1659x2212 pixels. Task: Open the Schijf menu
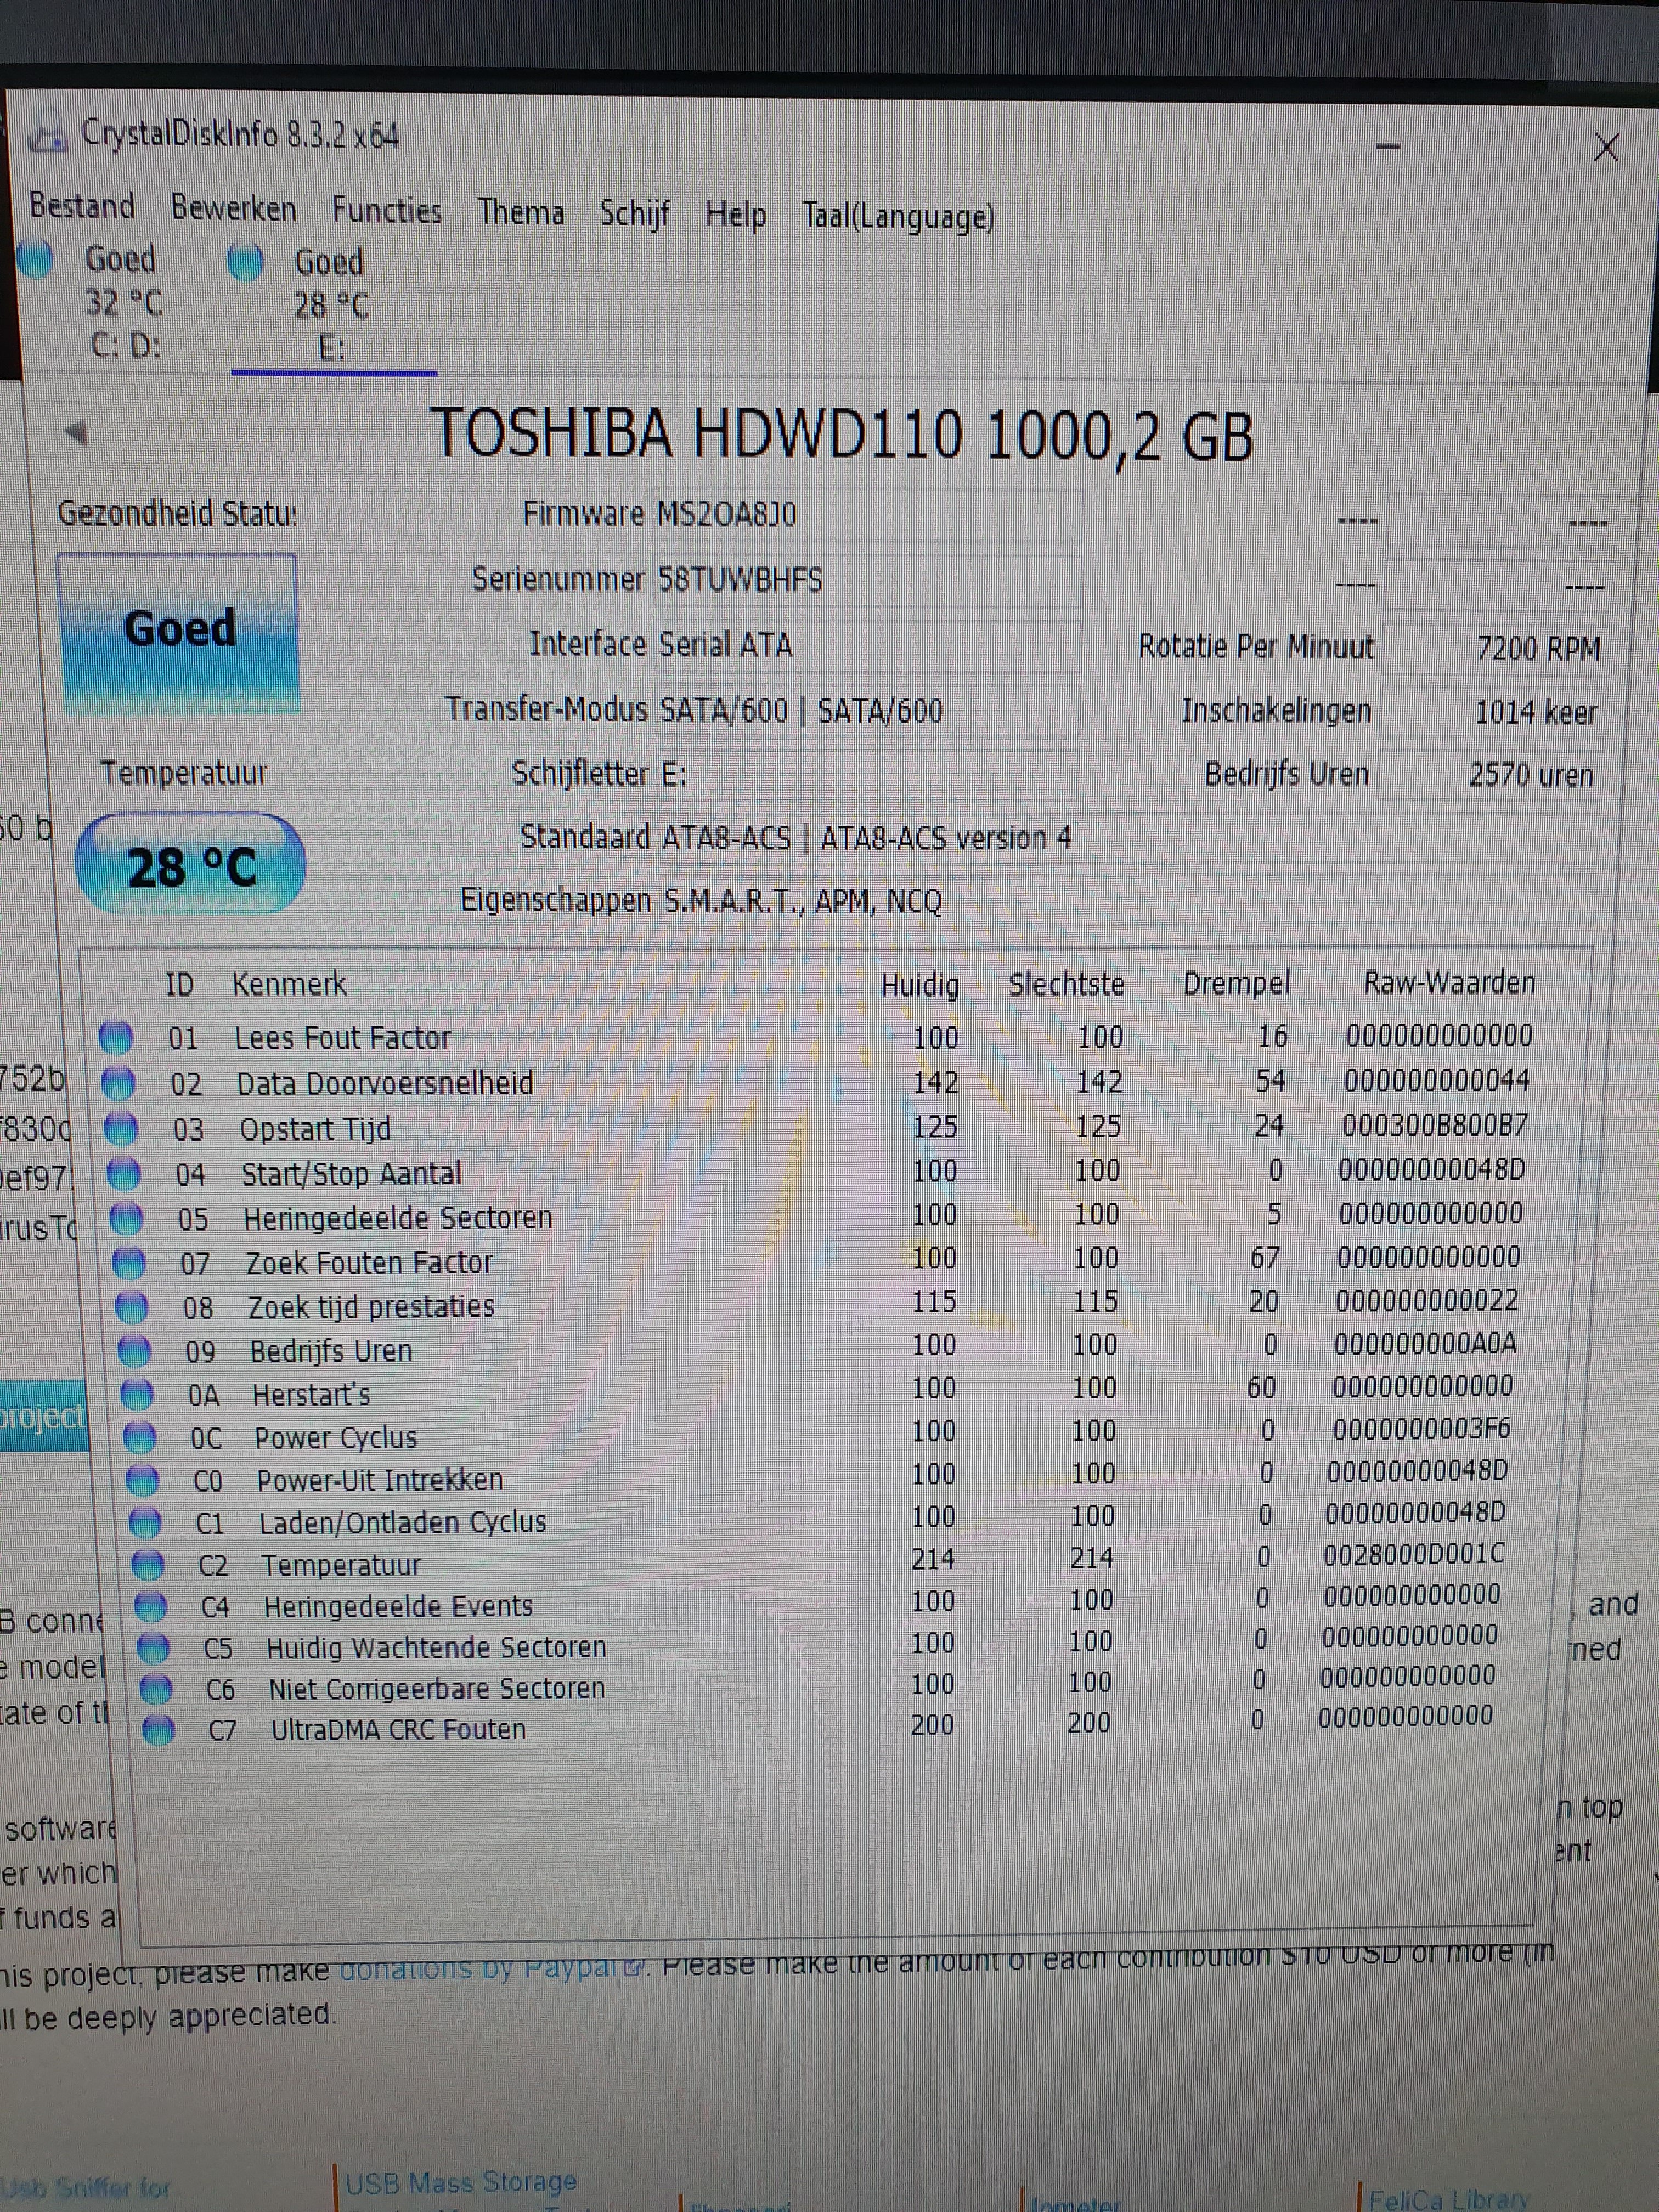click(x=634, y=214)
